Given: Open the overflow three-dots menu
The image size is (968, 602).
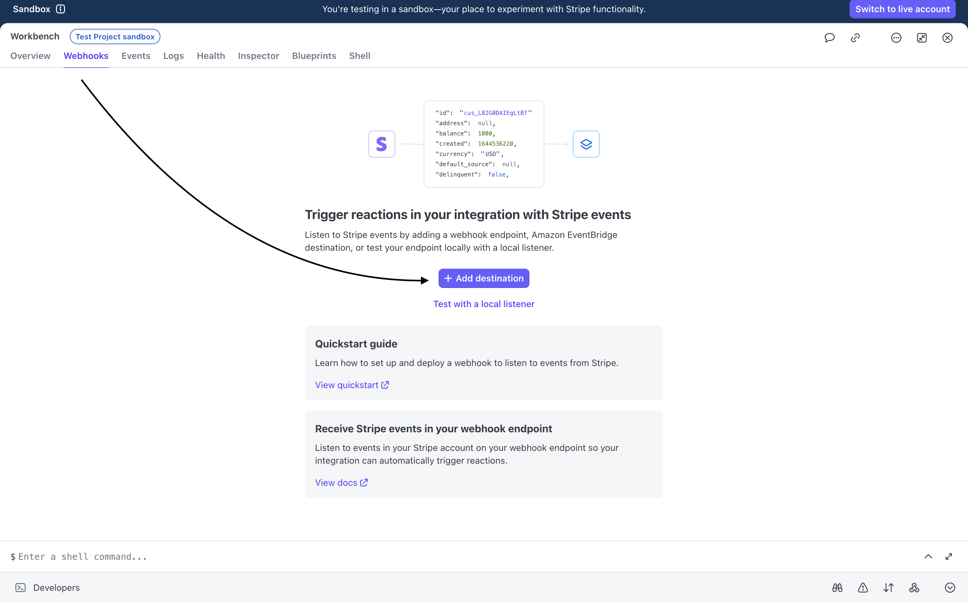Looking at the screenshot, I should 896,37.
